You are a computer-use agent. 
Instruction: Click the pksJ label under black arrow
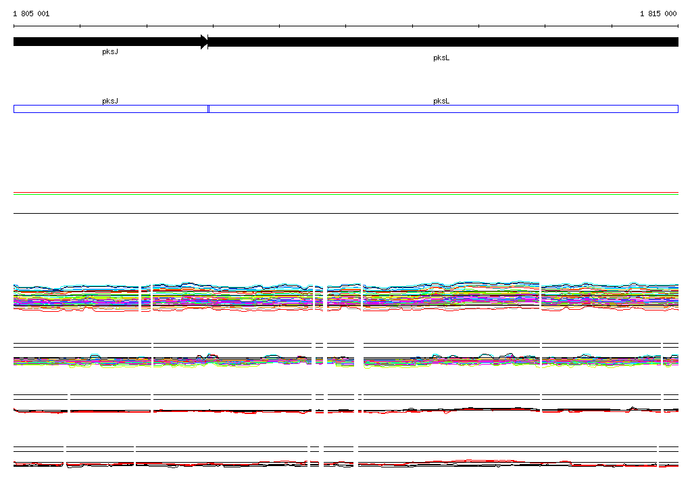[110, 51]
